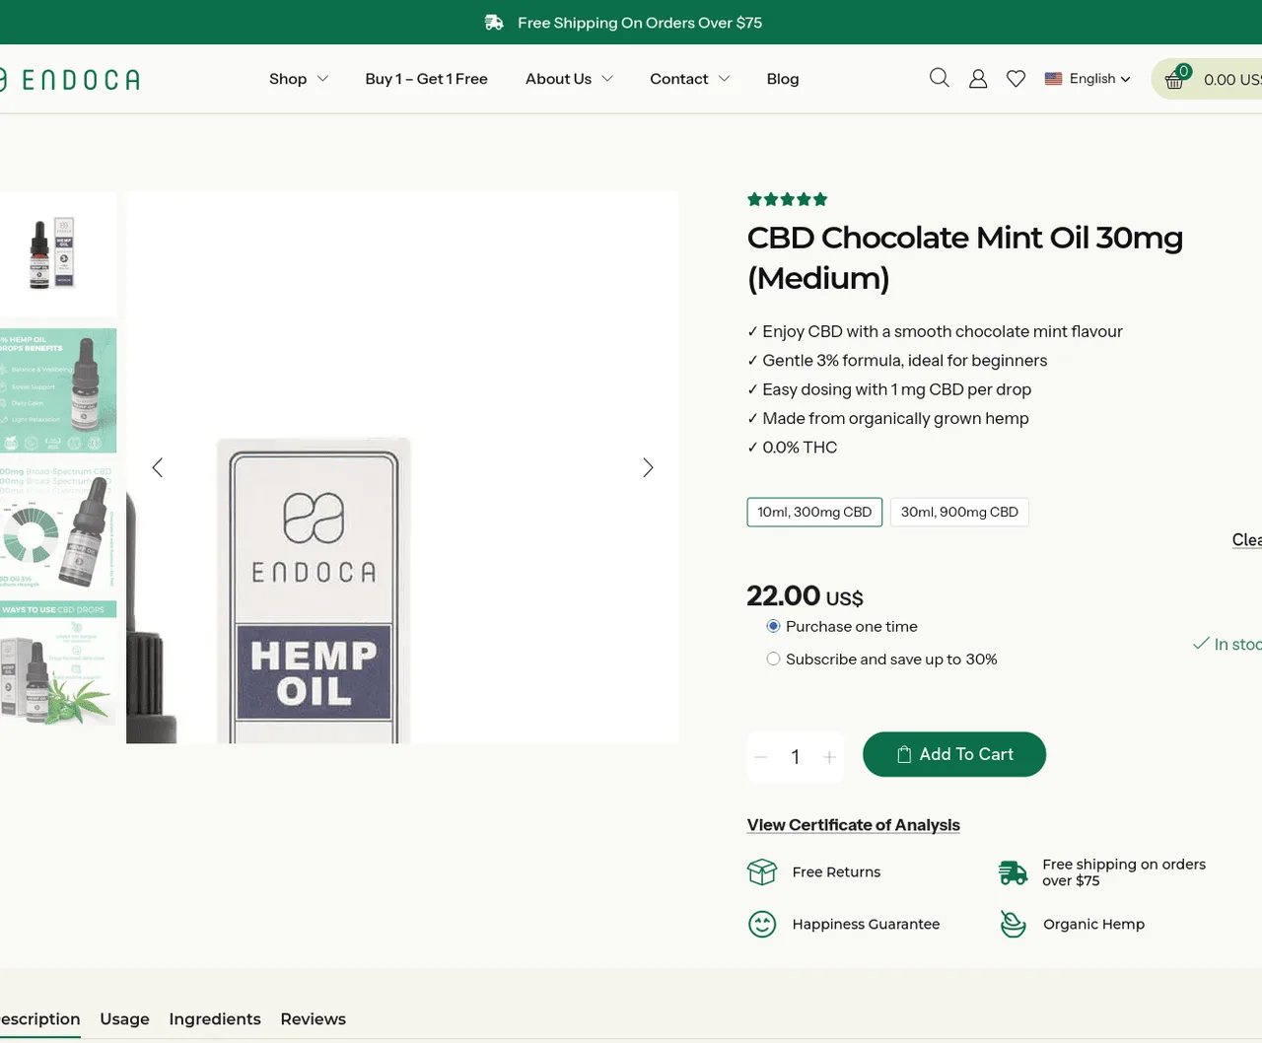Click the Free Shipping On Orders Over $75 banner text

point(640,23)
